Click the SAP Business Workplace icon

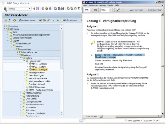tap(15, 20)
